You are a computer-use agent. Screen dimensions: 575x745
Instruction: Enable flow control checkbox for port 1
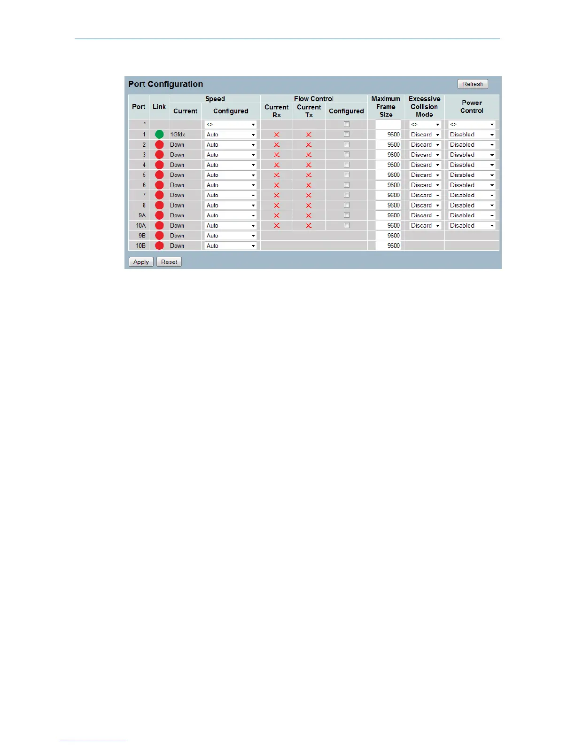pos(347,135)
